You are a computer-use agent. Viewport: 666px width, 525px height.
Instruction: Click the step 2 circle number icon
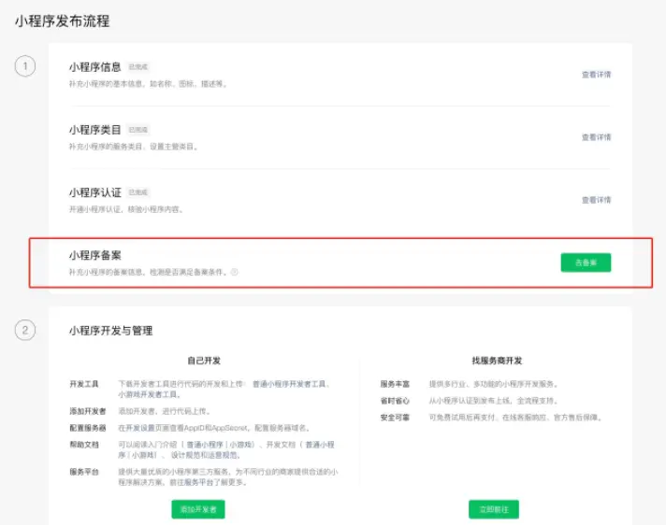pyautogui.click(x=25, y=330)
